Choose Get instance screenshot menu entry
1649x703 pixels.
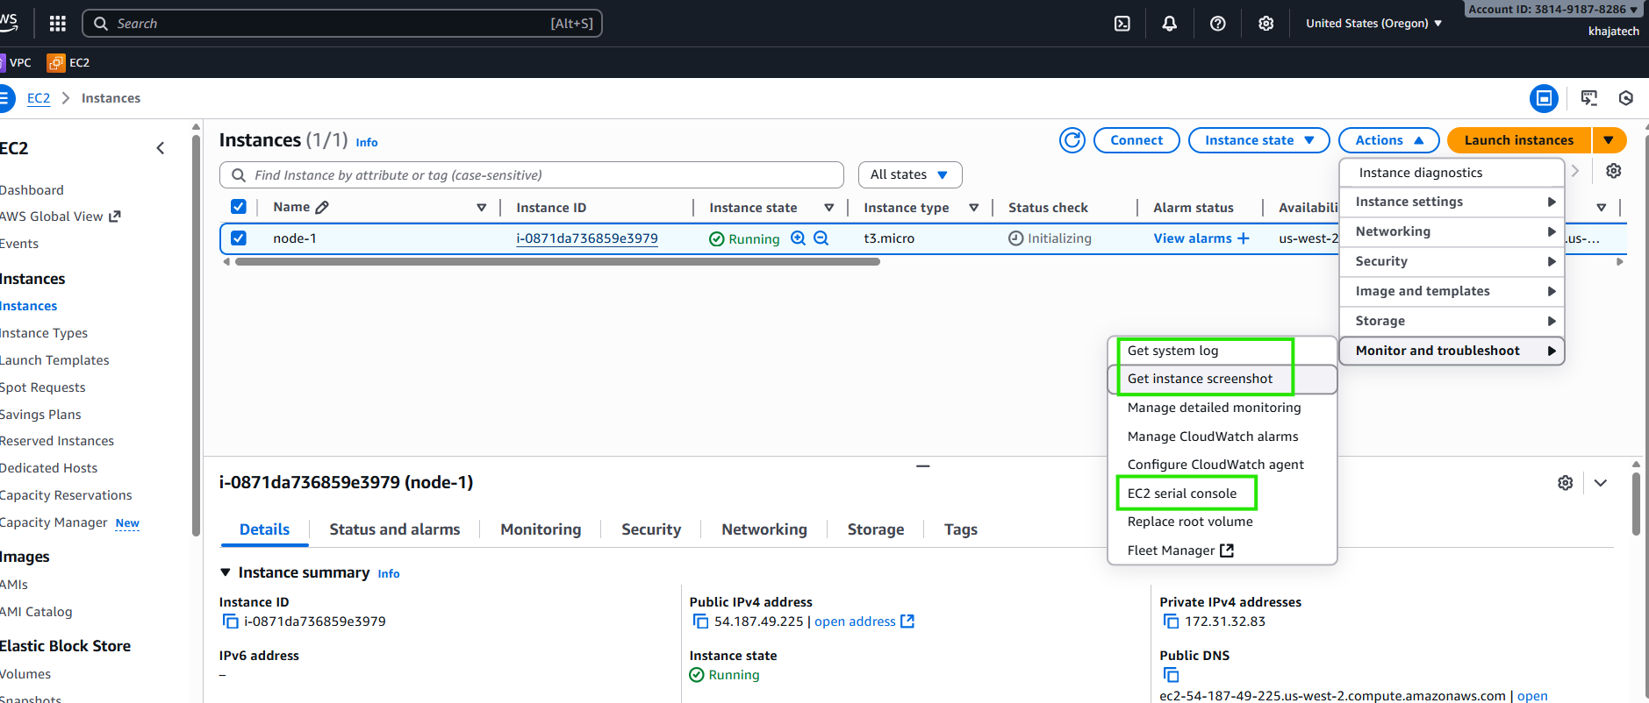click(1222, 380)
